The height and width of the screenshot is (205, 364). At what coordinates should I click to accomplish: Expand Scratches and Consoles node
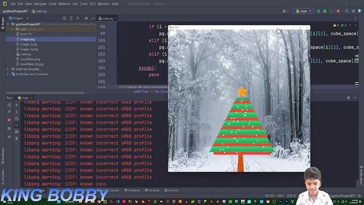(x=7, y=74)
